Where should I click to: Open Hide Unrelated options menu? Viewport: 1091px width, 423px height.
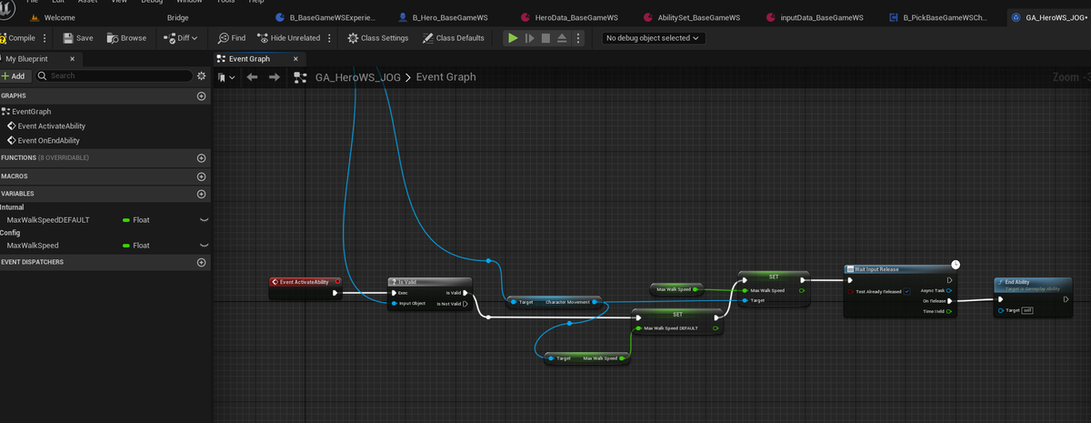(x=329, y=38)
